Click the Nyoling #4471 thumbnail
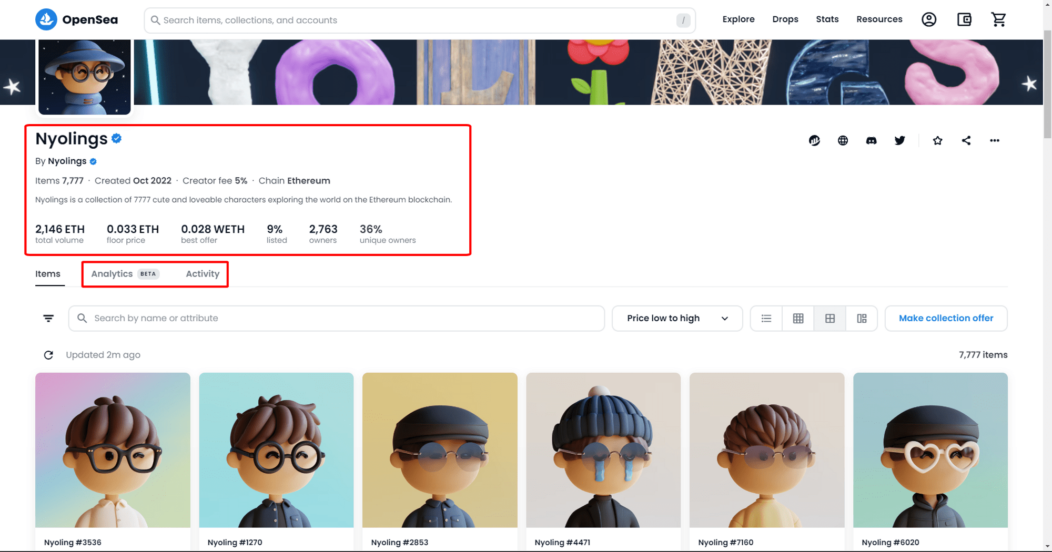 point(603,450)
